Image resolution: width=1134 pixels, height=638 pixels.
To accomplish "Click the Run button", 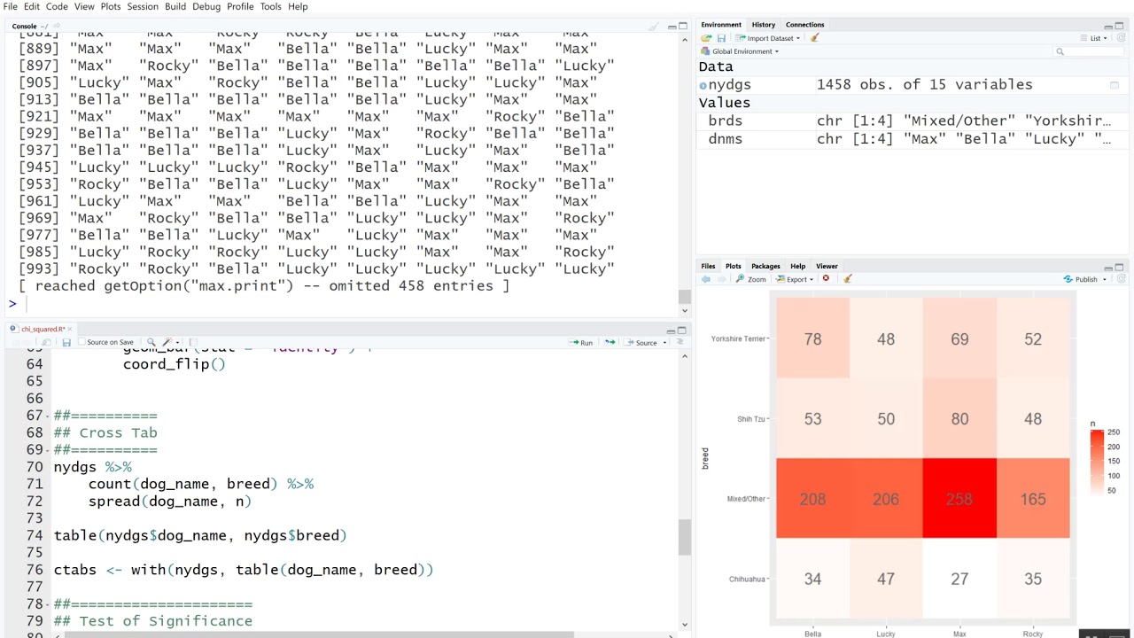I will click(581, 342).
